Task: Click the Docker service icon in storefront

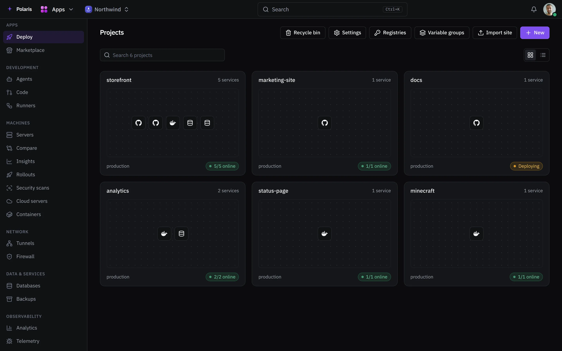Action: [x=173, y=123]
